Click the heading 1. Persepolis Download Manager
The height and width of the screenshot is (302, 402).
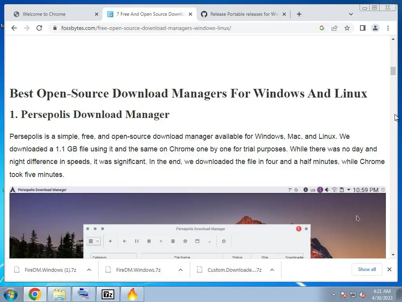coord(90,114)
